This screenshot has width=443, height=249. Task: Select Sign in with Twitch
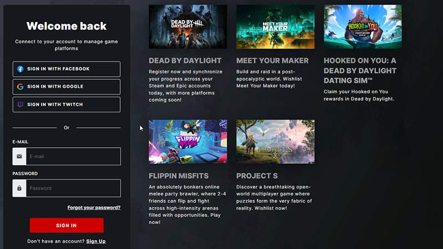(x=66, y=105)
